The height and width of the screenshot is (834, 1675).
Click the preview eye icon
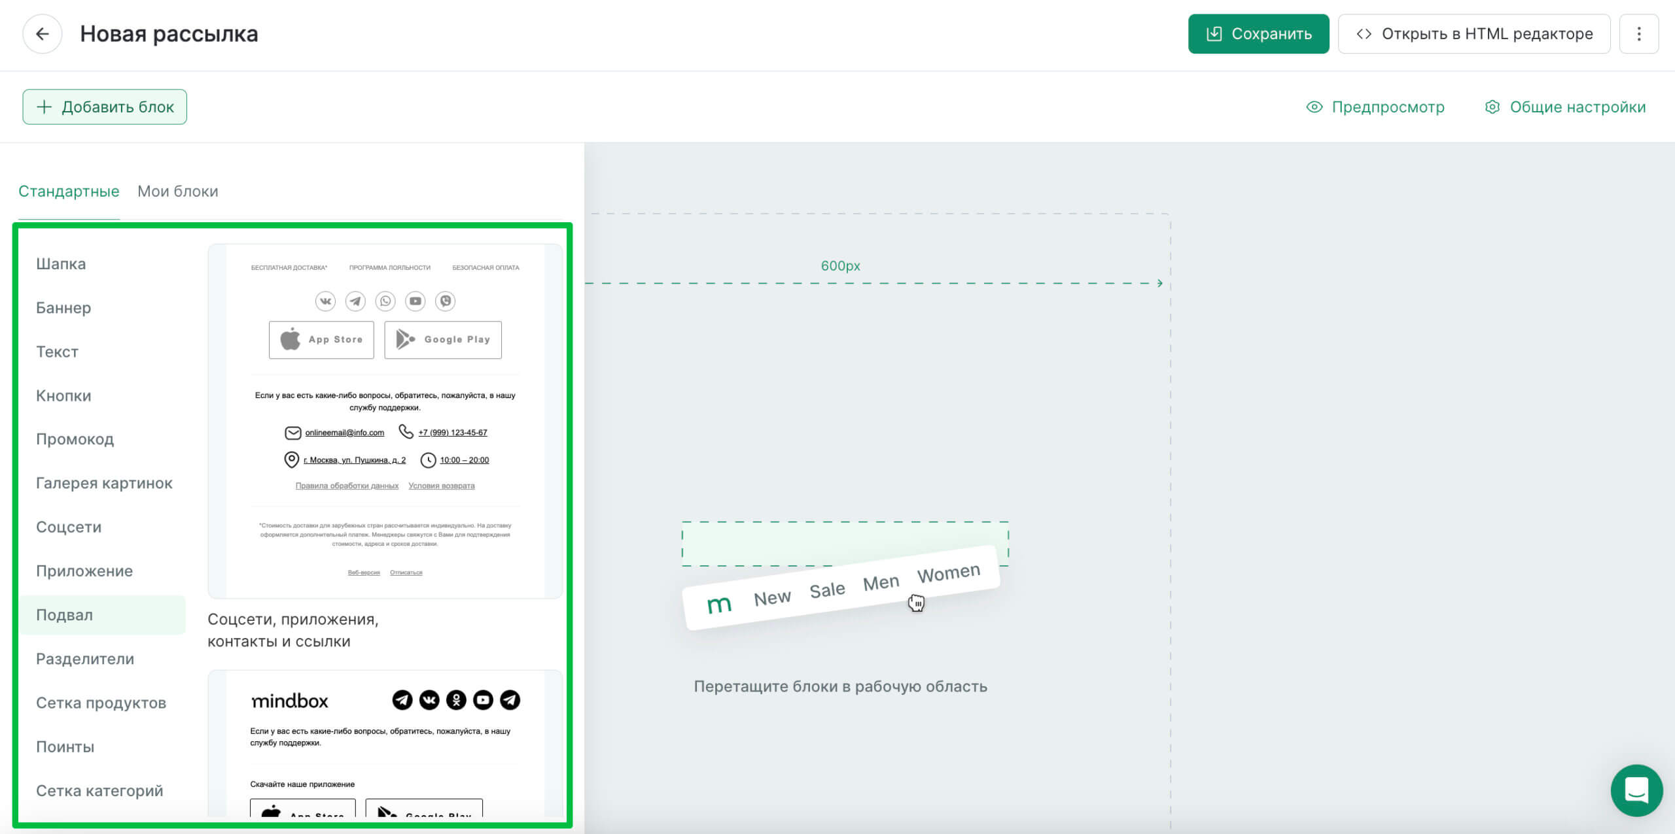coord(1313,107)
